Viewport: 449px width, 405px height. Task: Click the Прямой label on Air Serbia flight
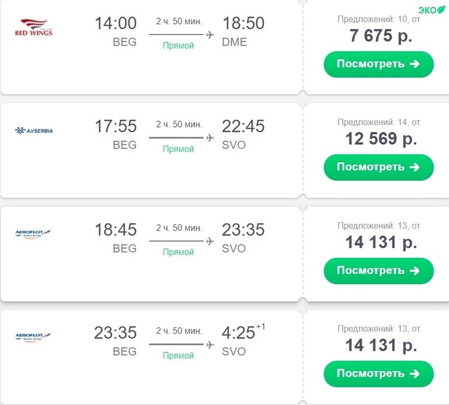coord(179,149)
